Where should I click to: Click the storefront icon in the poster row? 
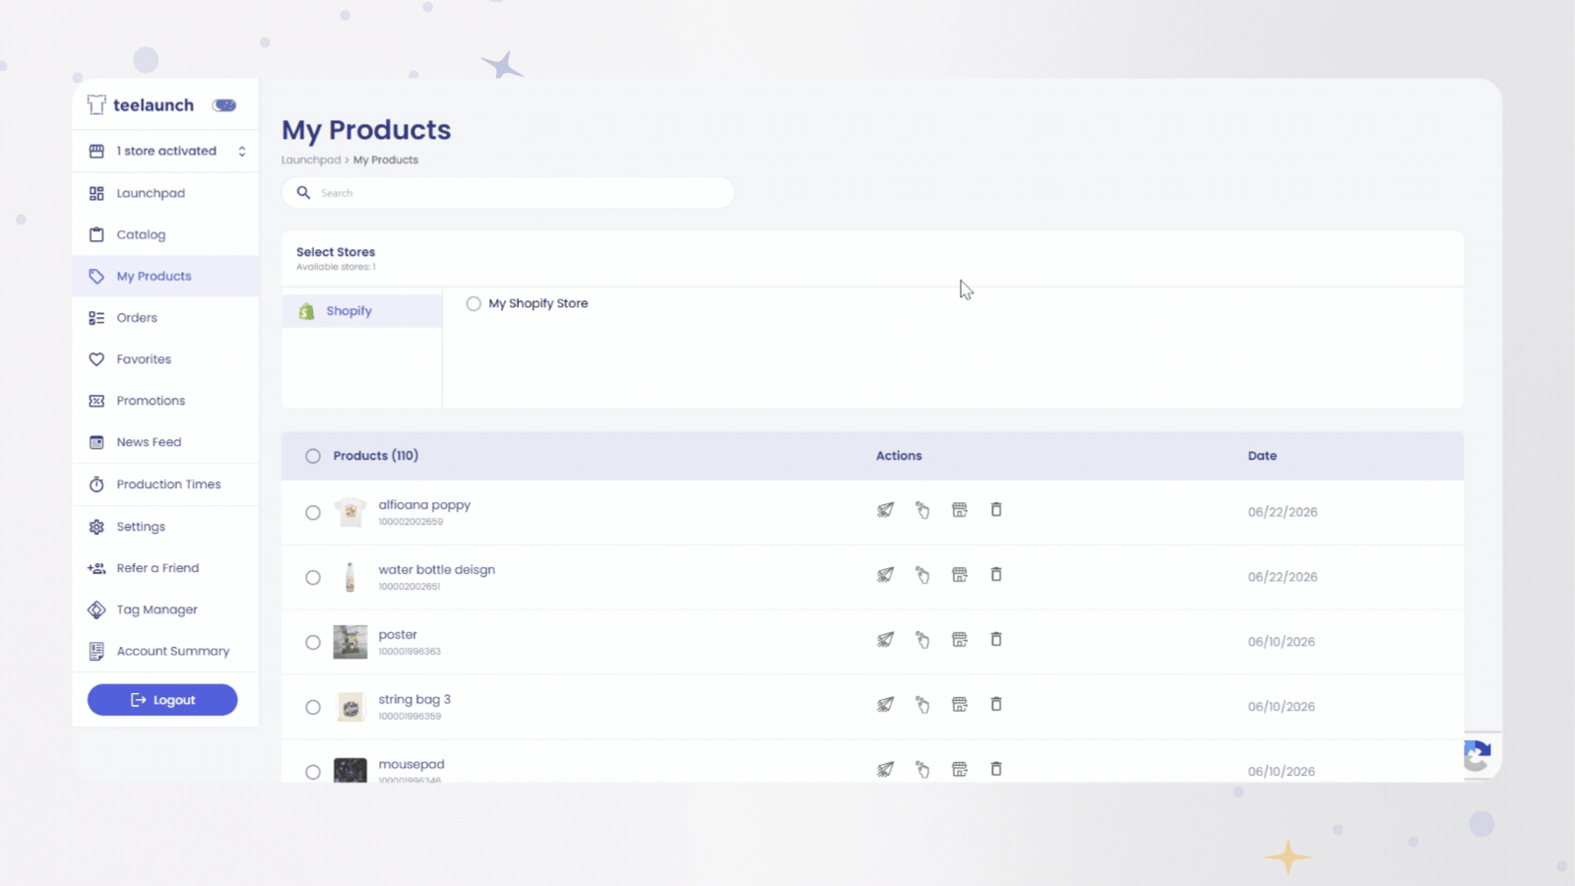coord(960,640)
